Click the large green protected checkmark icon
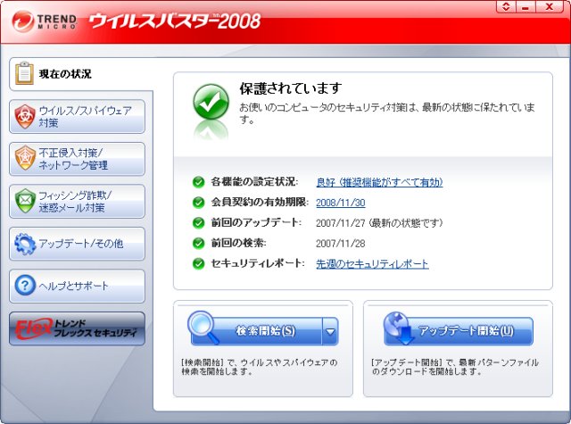Image resolution: width=571 pixels, height=424 pixels. [211, 102]
